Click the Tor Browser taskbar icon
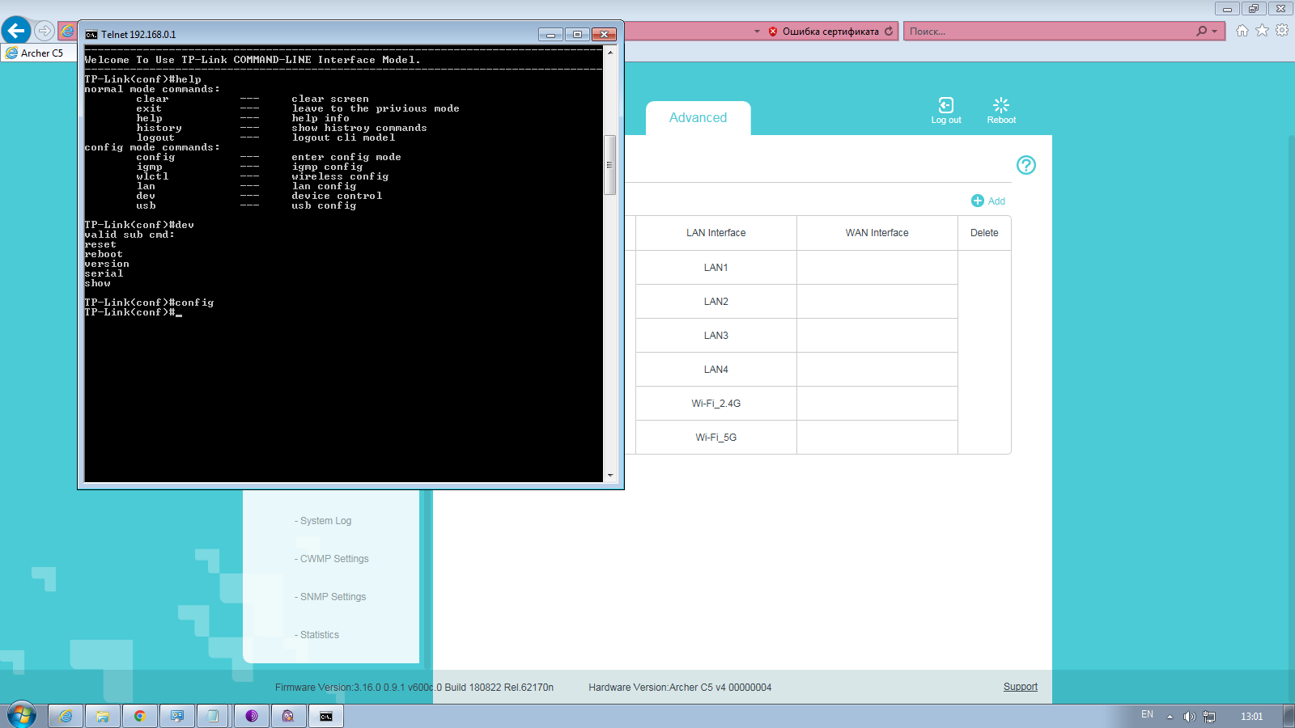 point(252,716)
